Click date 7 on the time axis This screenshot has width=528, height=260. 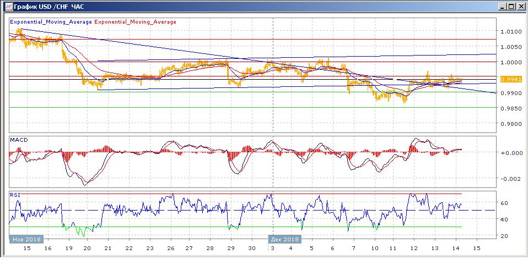(x=354, y=248)
